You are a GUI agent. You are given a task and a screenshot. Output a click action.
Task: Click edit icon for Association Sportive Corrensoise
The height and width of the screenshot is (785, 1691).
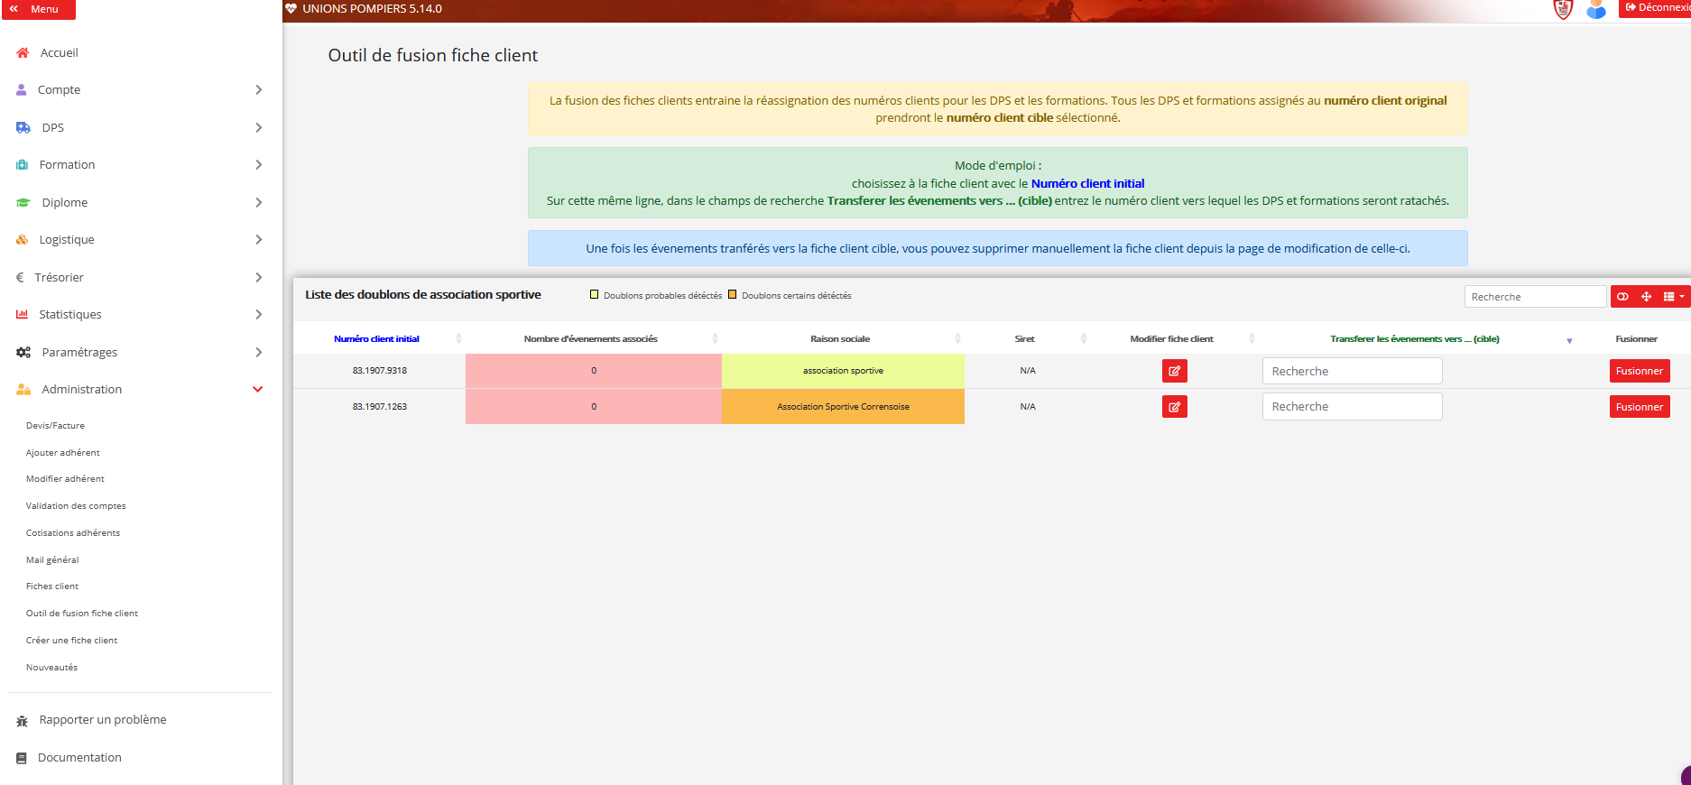1174,407
